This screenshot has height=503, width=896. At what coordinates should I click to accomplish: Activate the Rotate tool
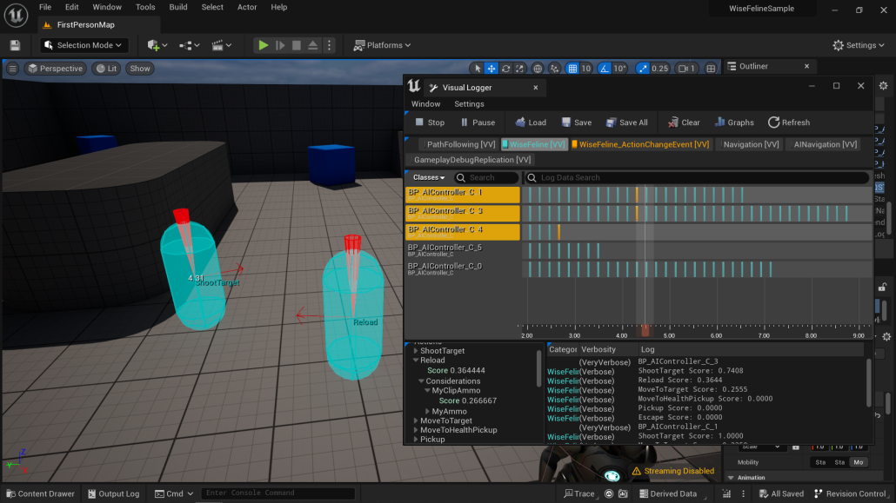(x=505, y=69)
